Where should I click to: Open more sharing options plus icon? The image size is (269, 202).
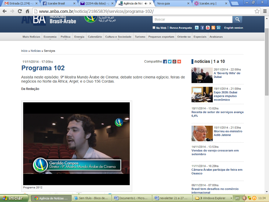(179, 61)
